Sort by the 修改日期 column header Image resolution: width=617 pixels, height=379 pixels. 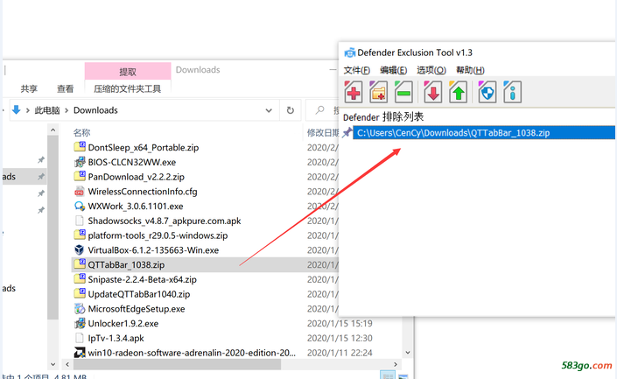(323, 133)
